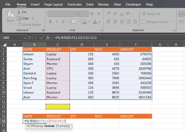Screen dimensions: 185x132
Task: Increase indent icon
Action: 135,22
